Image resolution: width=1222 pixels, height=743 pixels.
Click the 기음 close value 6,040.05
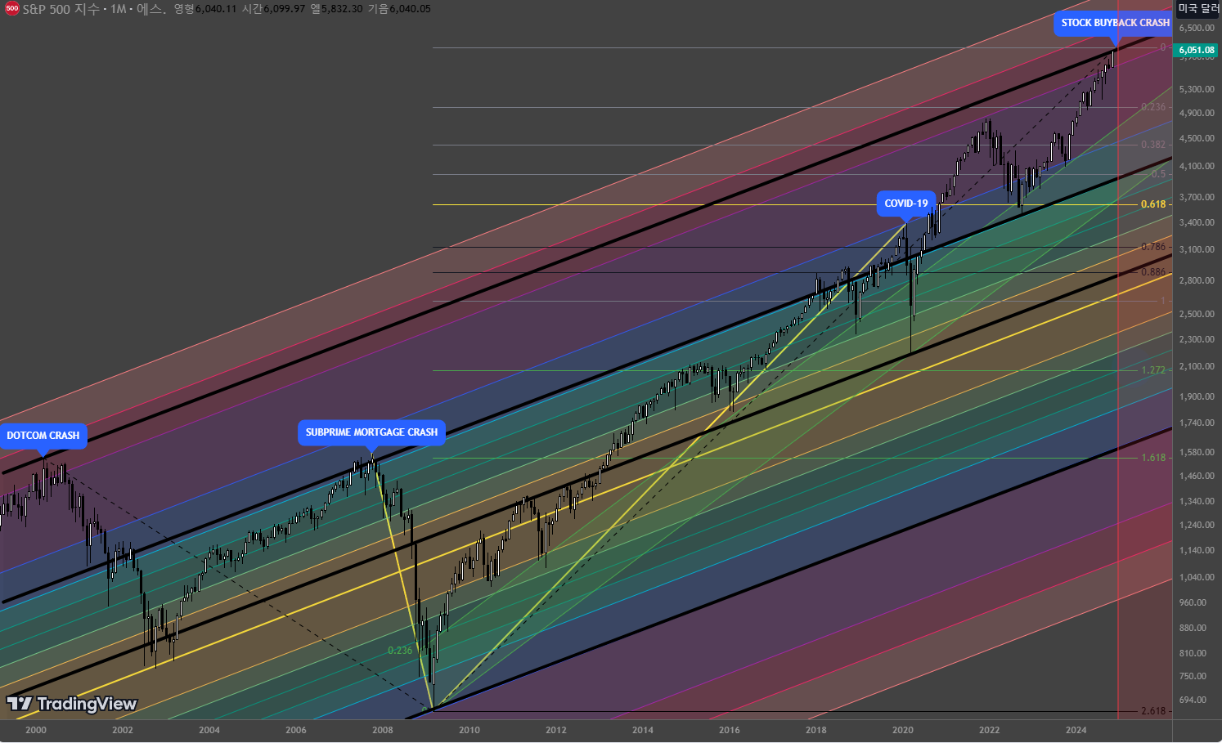(410, 9)
